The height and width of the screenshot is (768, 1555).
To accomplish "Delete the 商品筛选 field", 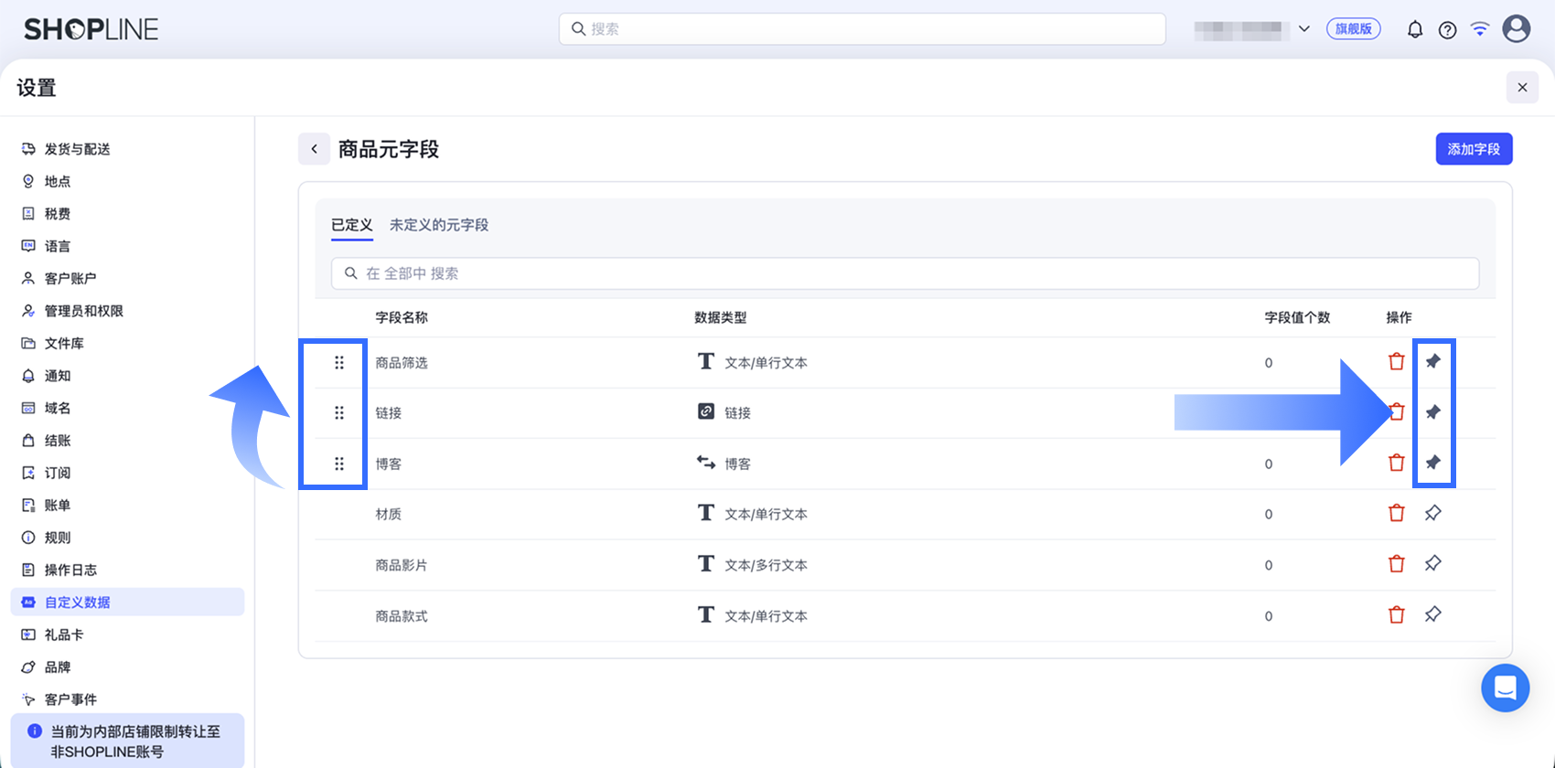I will point(1396,362).
